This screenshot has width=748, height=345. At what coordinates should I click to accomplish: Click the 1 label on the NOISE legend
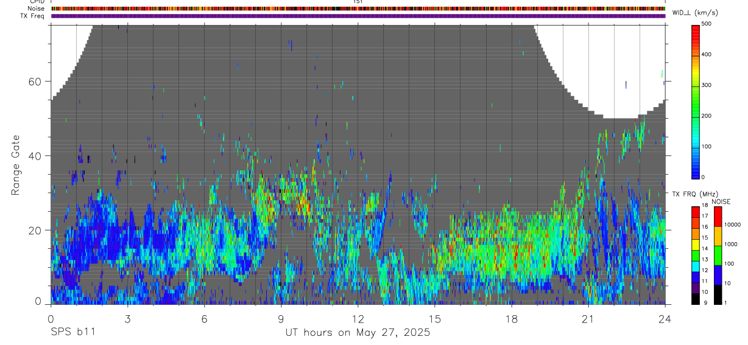(725, 302)
